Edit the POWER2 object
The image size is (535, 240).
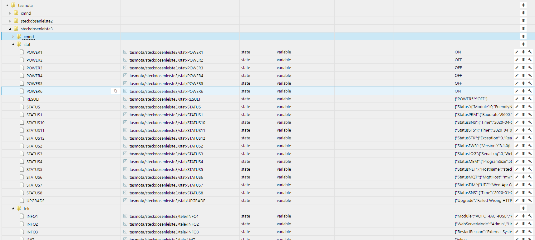point(517,60)
